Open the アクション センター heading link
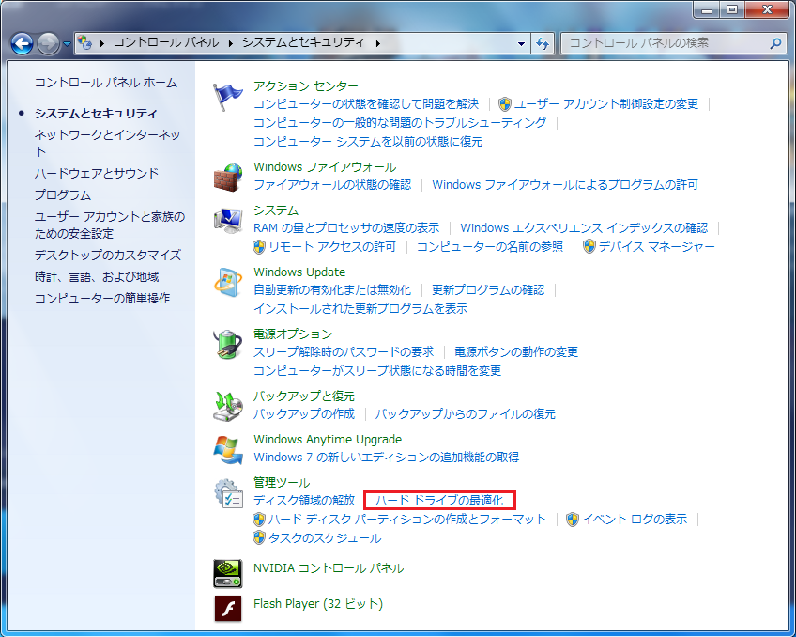Image resolution: width=796 pixels, height=637 pixels. click(306, 86)
